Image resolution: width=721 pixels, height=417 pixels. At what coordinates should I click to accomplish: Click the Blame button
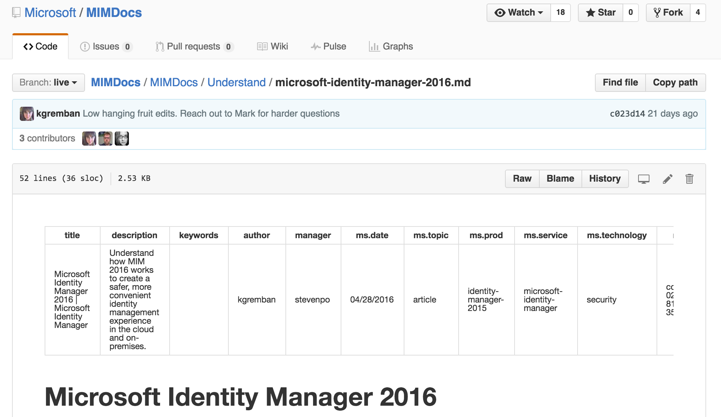tap(560, 179)
